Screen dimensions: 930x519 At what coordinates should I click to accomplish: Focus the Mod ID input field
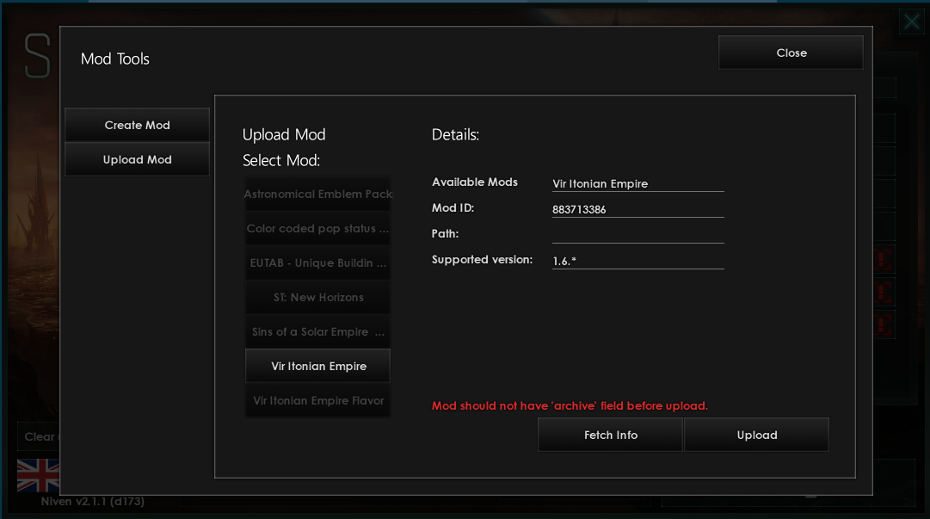pyautogui.click(x=637, y=209)
